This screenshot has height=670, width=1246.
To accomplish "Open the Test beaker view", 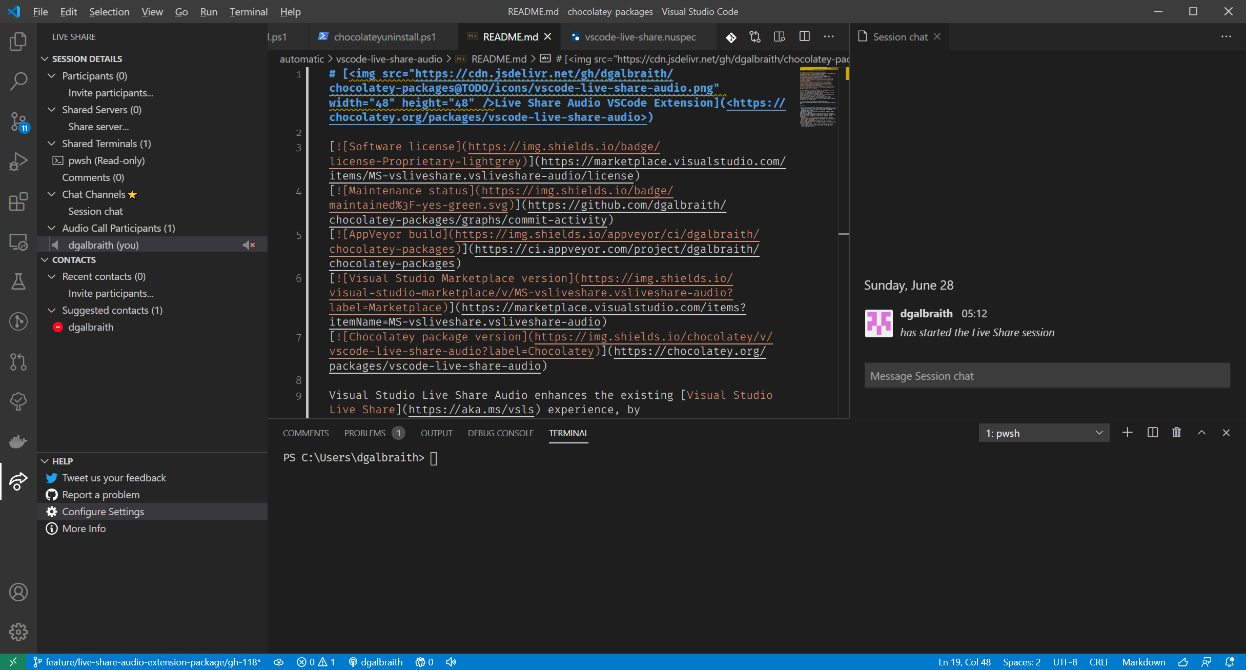I will coord(18,281).
